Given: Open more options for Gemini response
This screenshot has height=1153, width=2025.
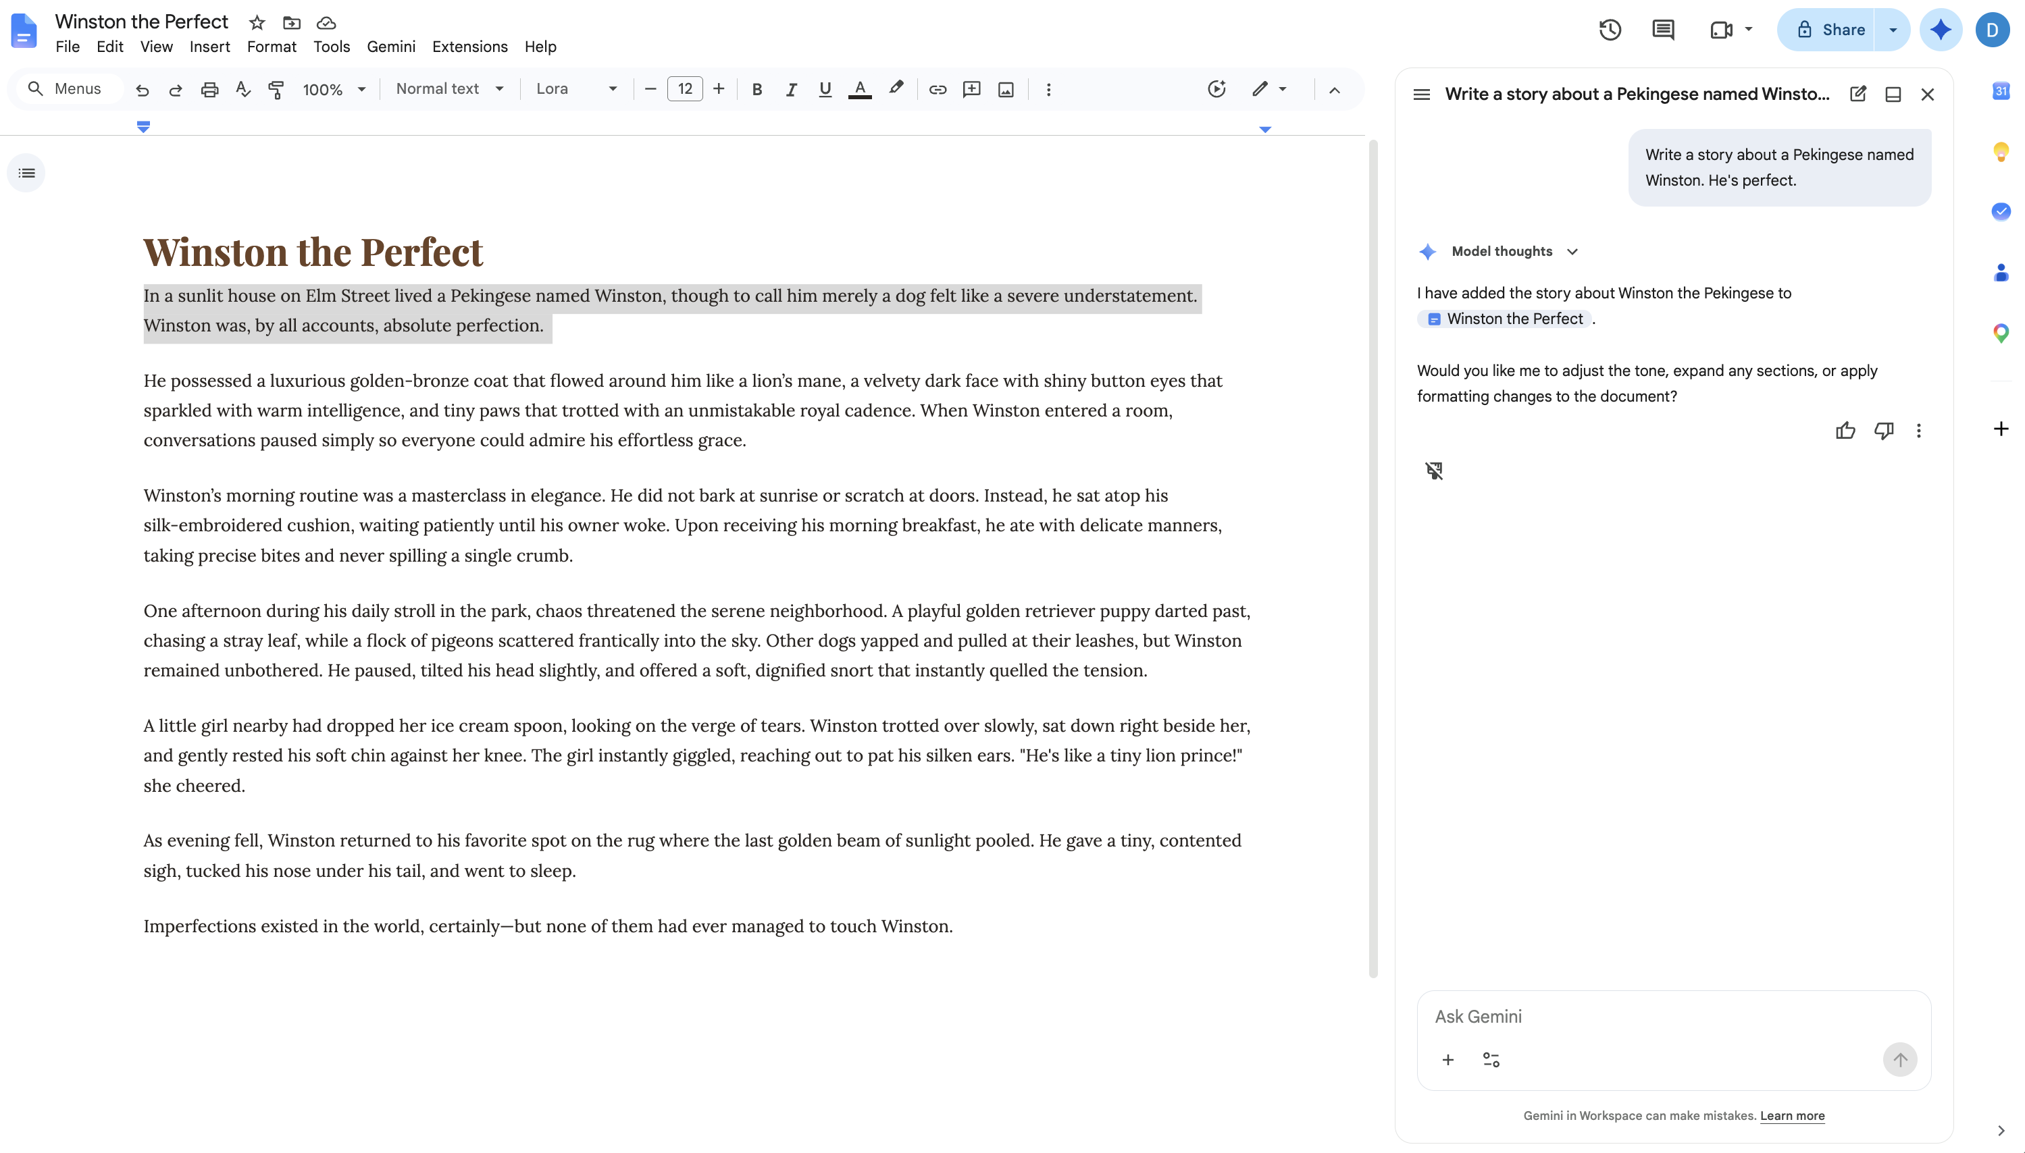Looking at the screenshot, I should 1918,430.
